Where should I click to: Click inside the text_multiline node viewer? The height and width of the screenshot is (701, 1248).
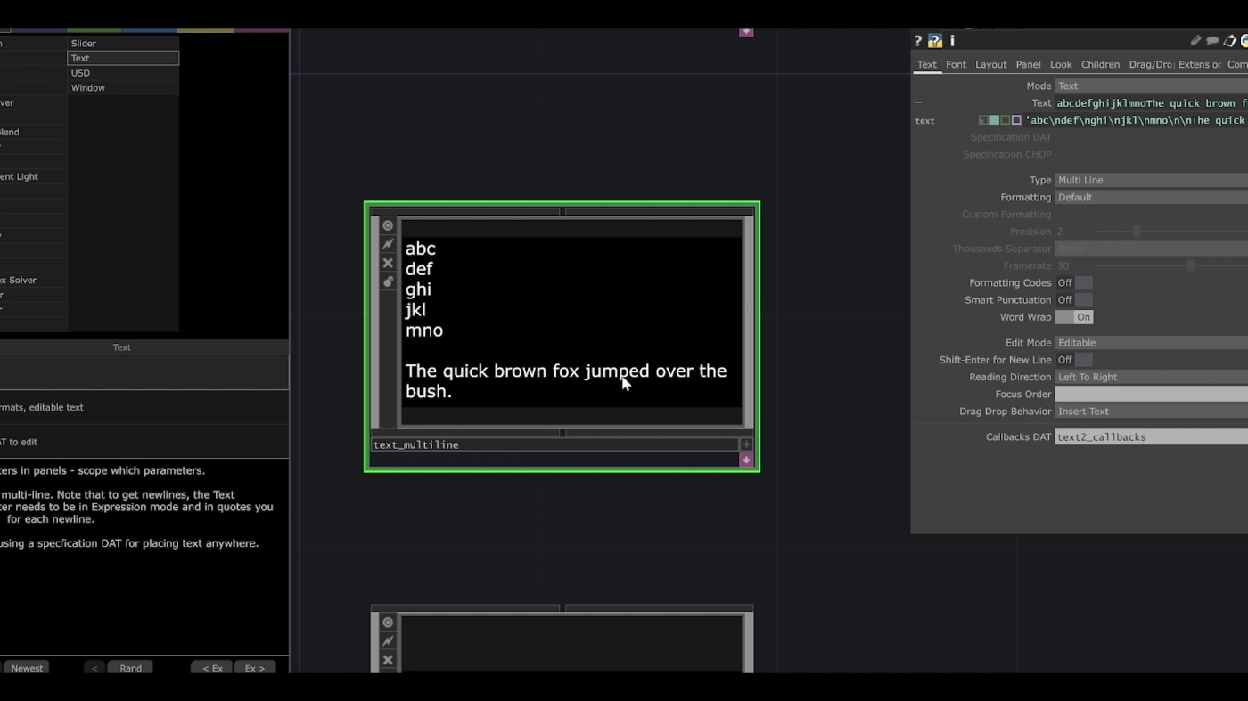tap(571, 322)
